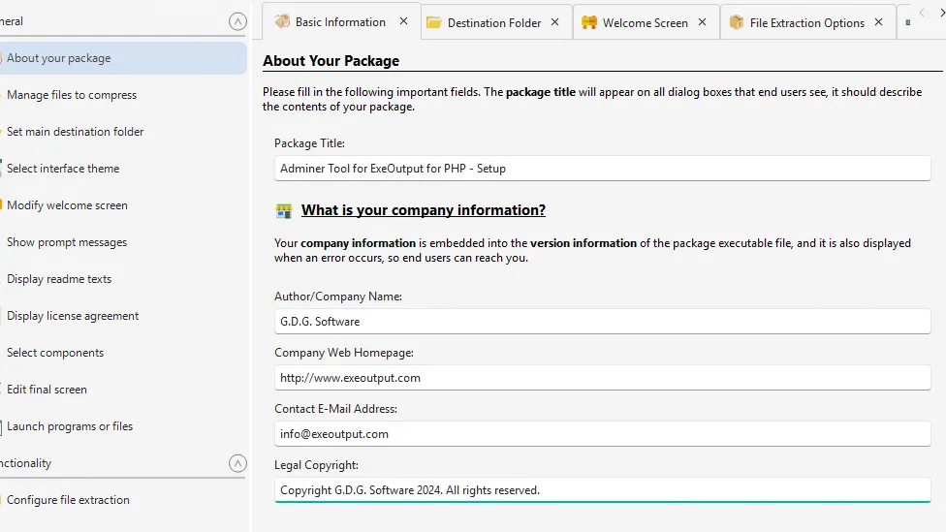
Task: Close the Destination Folder tab
Action: click(555, 21)
